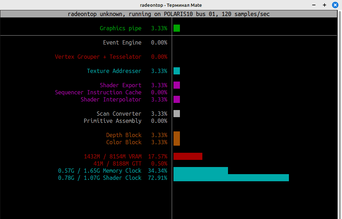Click the Primitive Assembly label
The width and height of the screenshot is (342, 219).
pyautogui.click(x=113, y=121)
